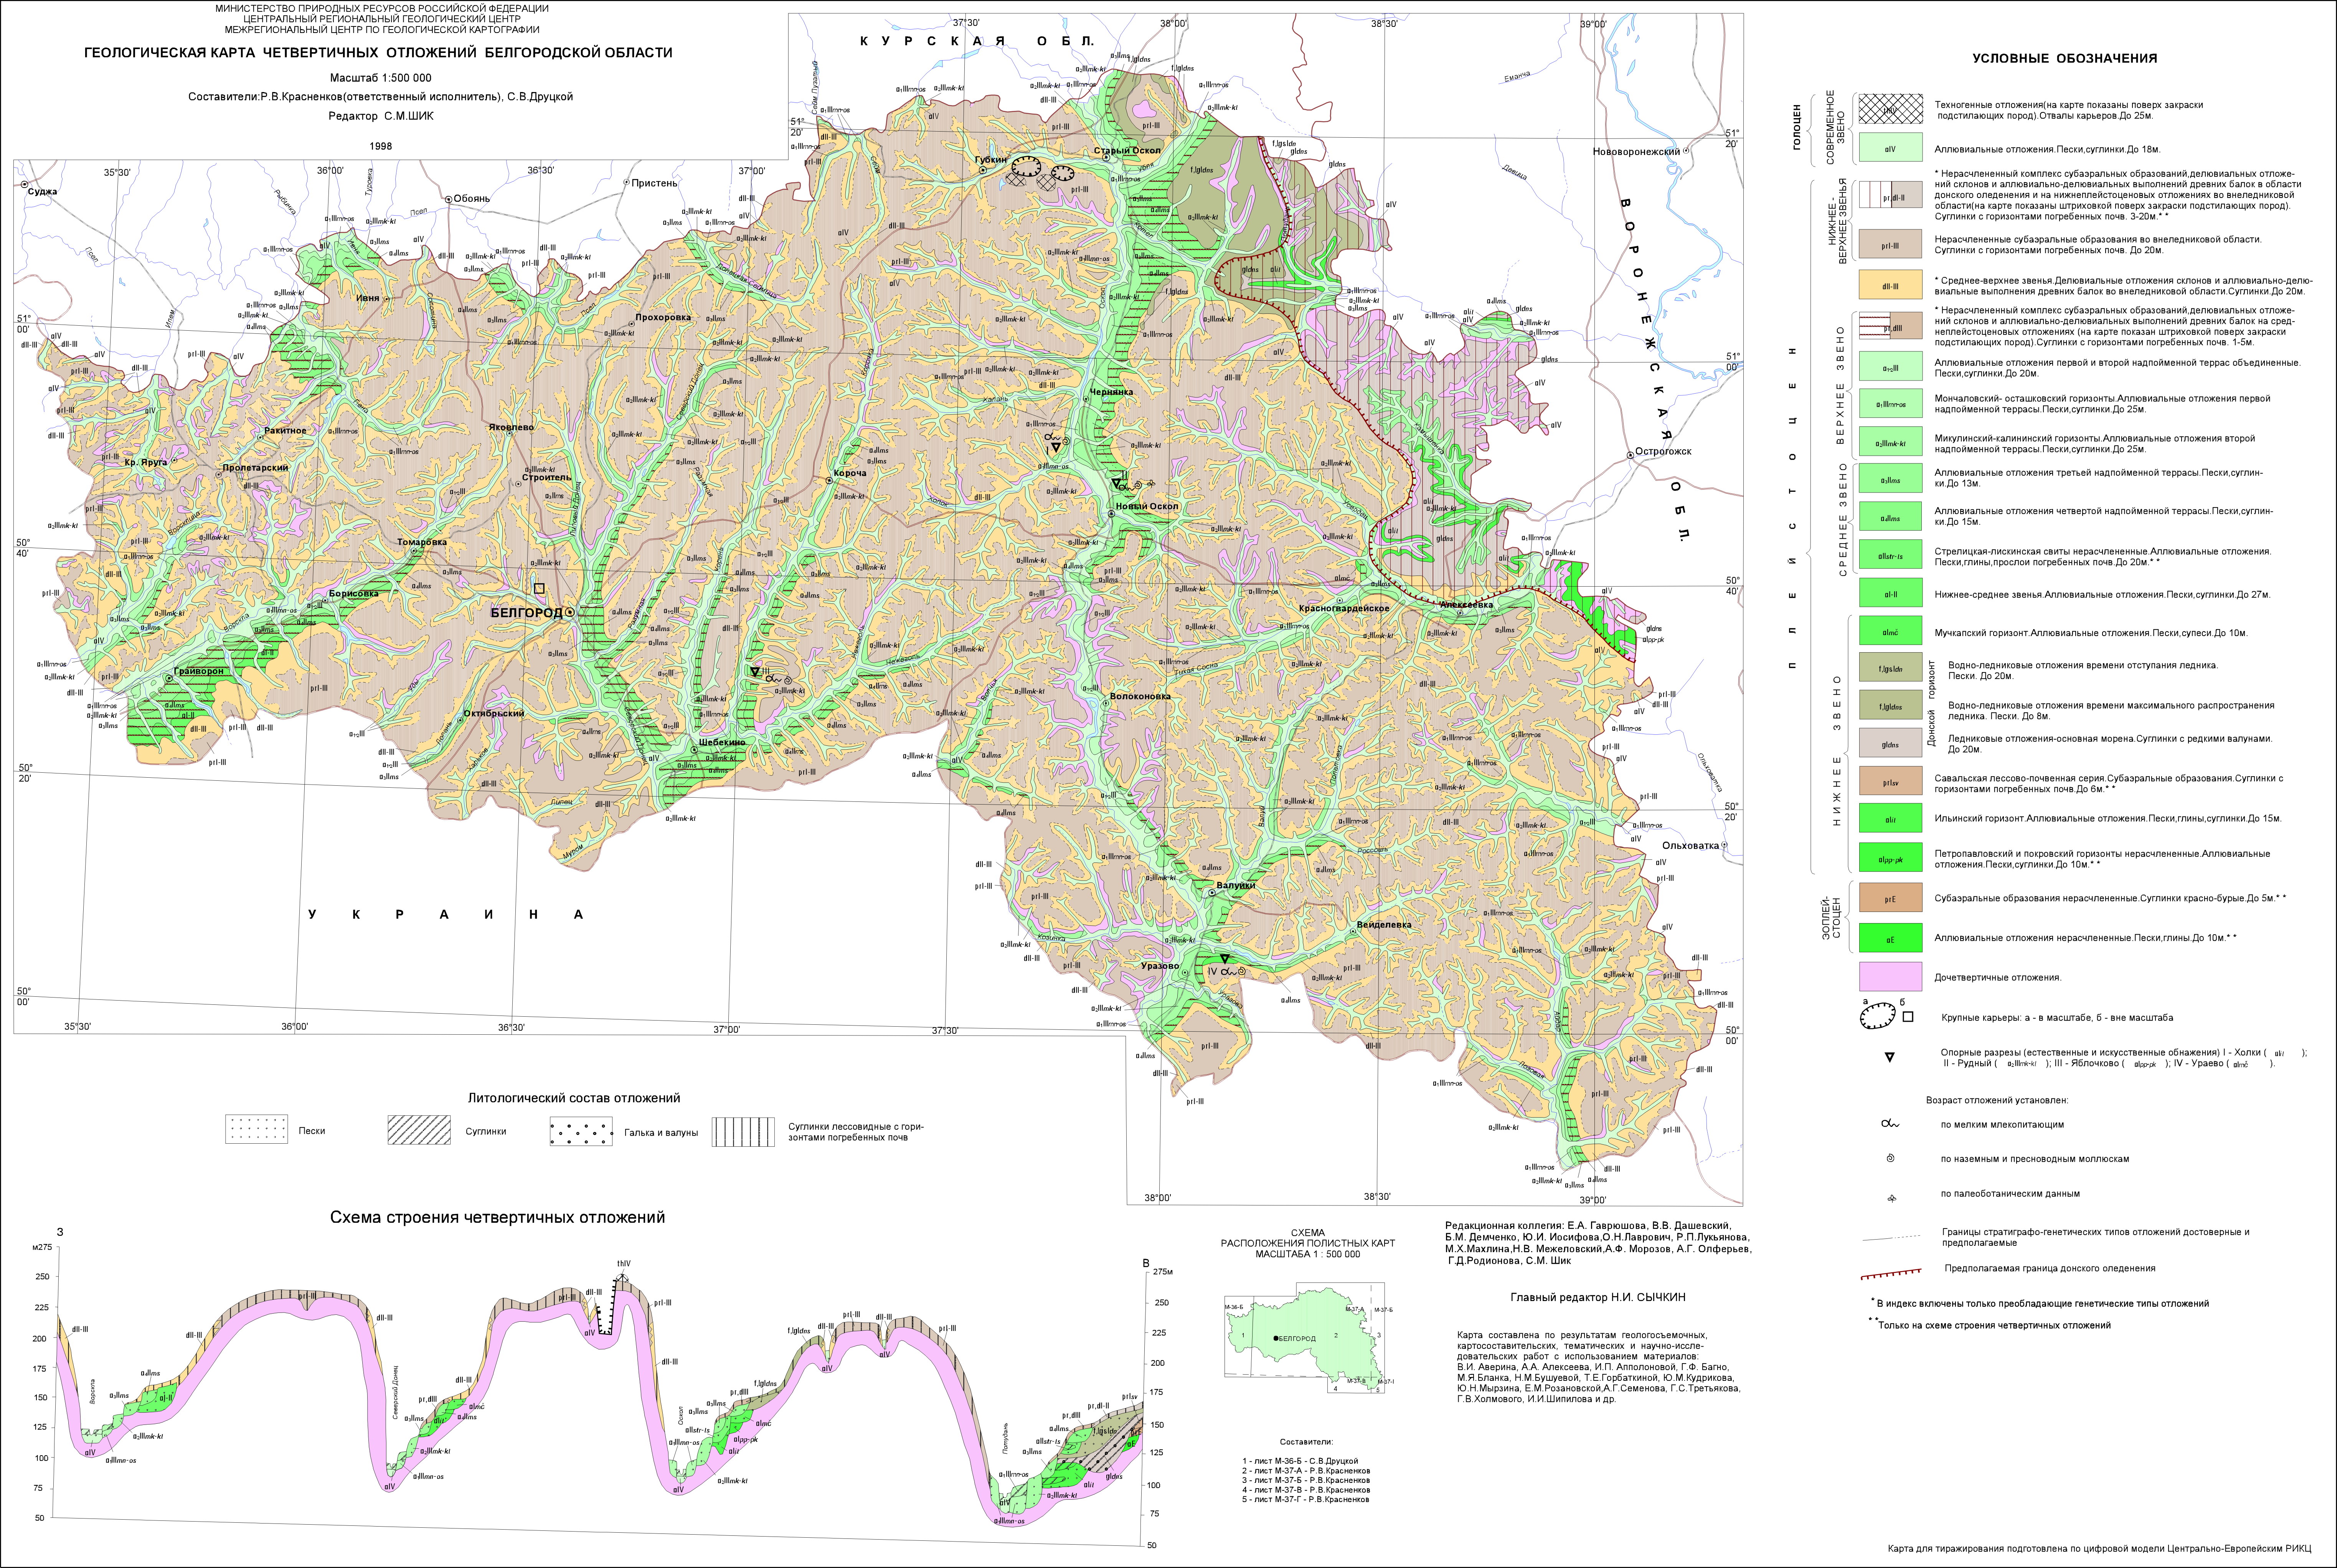
Task: Click the quarry square marker west of Белгород
Action: (x=539, y=589)
